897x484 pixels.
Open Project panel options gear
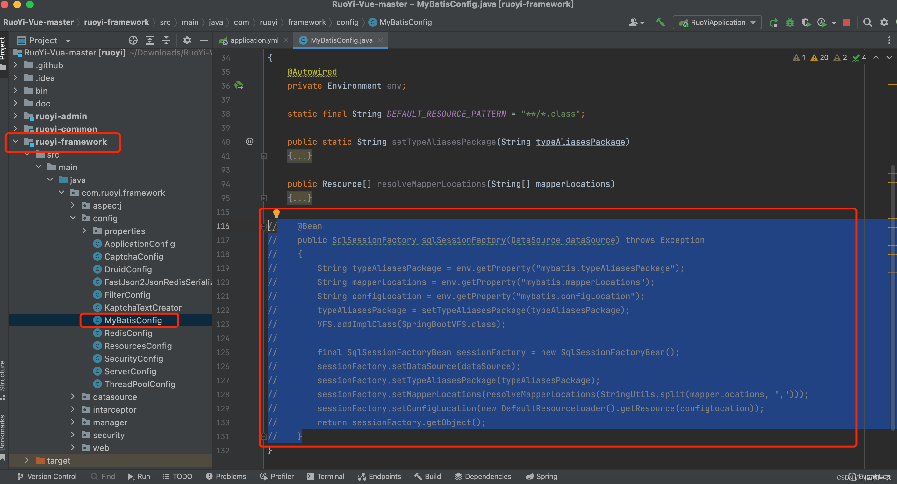(x=187, y=40)
